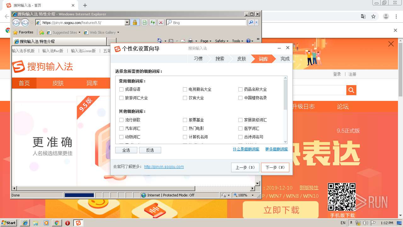Check the 电视剧名大全 checkbox
The image size is (403, 227).
click(185, 90)
